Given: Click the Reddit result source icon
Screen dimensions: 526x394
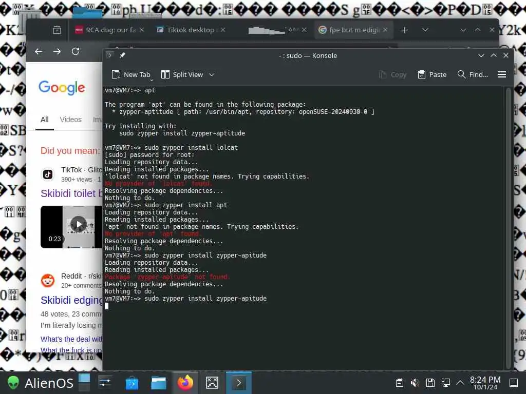Looking at the screenshot, I should (48, 281).
